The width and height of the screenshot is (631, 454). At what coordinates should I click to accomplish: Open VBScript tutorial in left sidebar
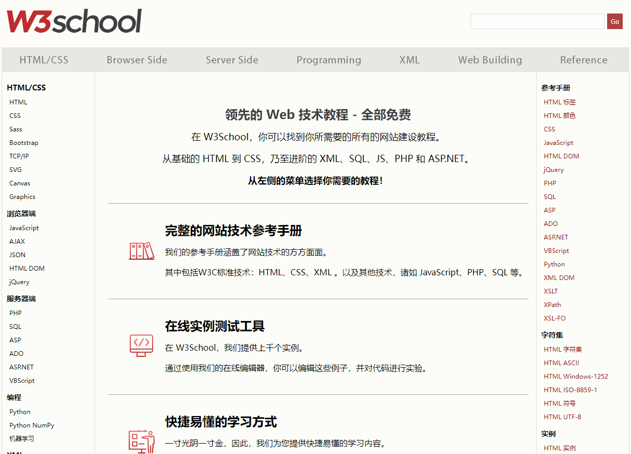click(22, 381)
